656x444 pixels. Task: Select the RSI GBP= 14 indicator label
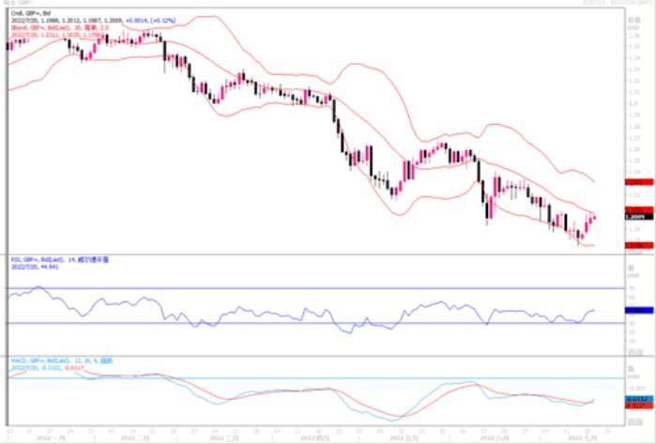[60, 260]
